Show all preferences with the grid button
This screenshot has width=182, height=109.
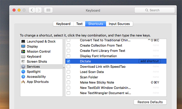pyautogui.click(x=48, y=10)
